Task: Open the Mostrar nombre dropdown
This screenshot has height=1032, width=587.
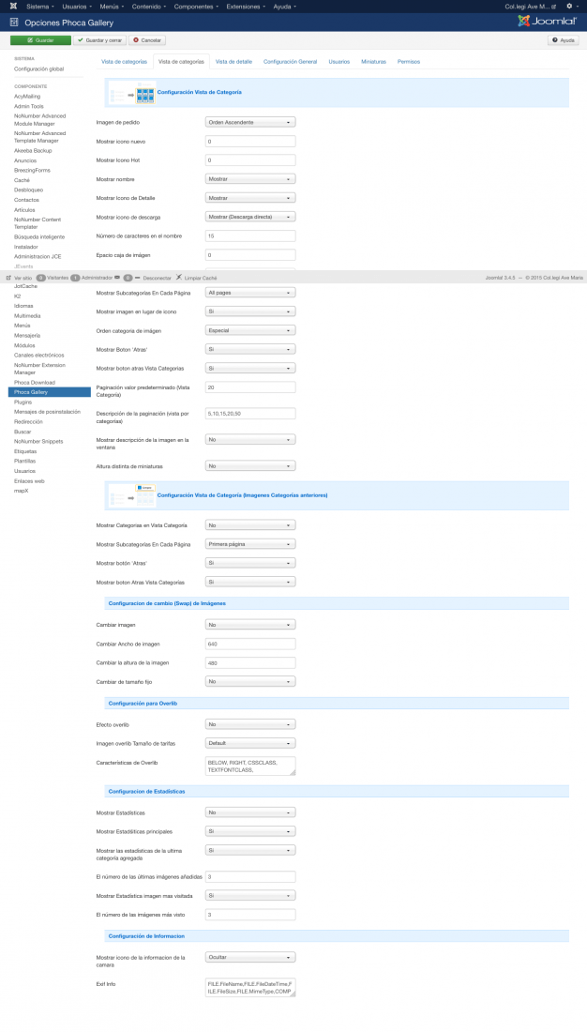Action: 250,179
